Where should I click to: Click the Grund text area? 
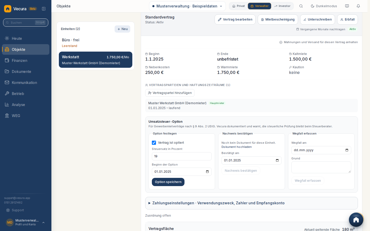point(321,167)
